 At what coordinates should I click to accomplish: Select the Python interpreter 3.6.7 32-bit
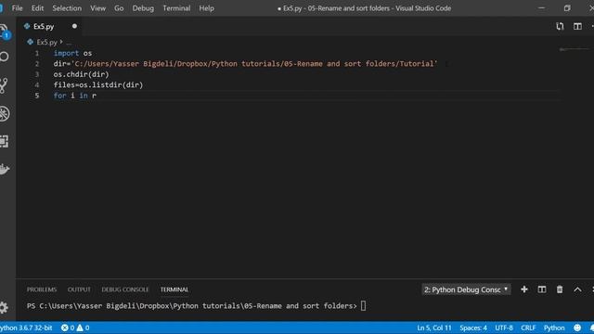coord(26,328)
